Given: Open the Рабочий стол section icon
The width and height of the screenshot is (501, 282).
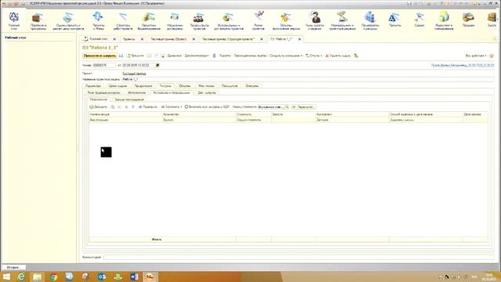Looking at the screenshot, I should coord(14,20).
